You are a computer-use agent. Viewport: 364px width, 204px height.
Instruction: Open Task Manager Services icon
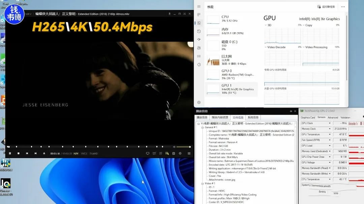point(199,64)
